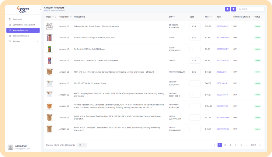This screenshot has width=272, height=157.
Task: Click the cost field showing 8.26
Action: pos(195,26)
